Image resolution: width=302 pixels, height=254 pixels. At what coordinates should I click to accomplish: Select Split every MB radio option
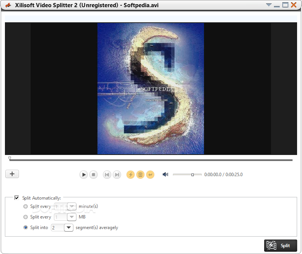25,217
